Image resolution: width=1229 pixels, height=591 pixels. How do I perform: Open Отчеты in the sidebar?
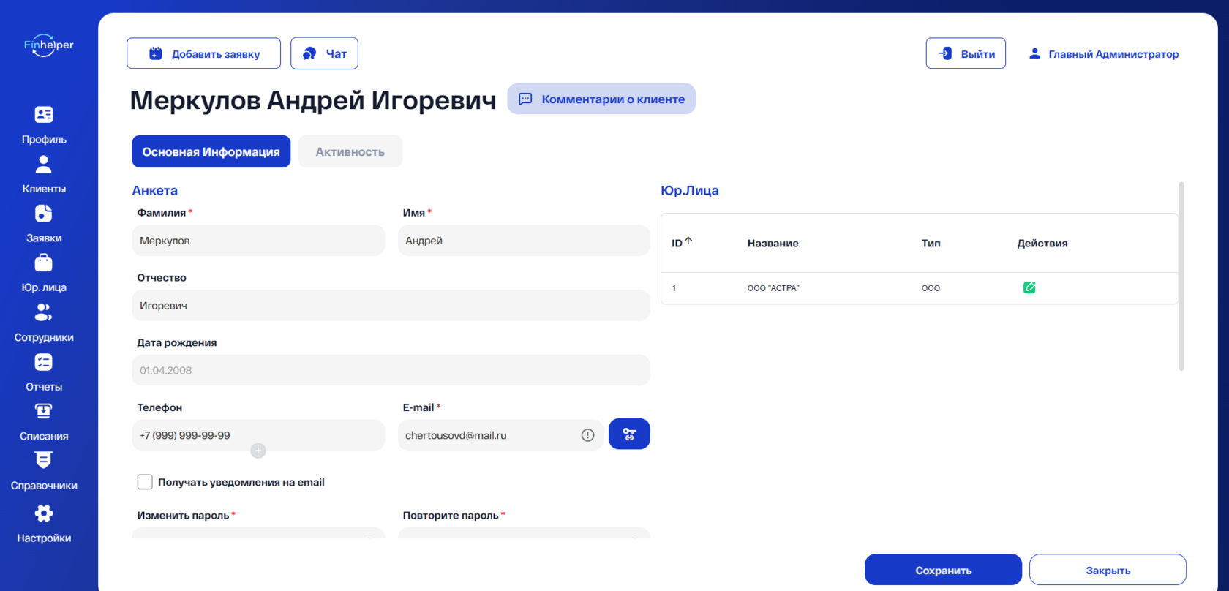point(44,372)
